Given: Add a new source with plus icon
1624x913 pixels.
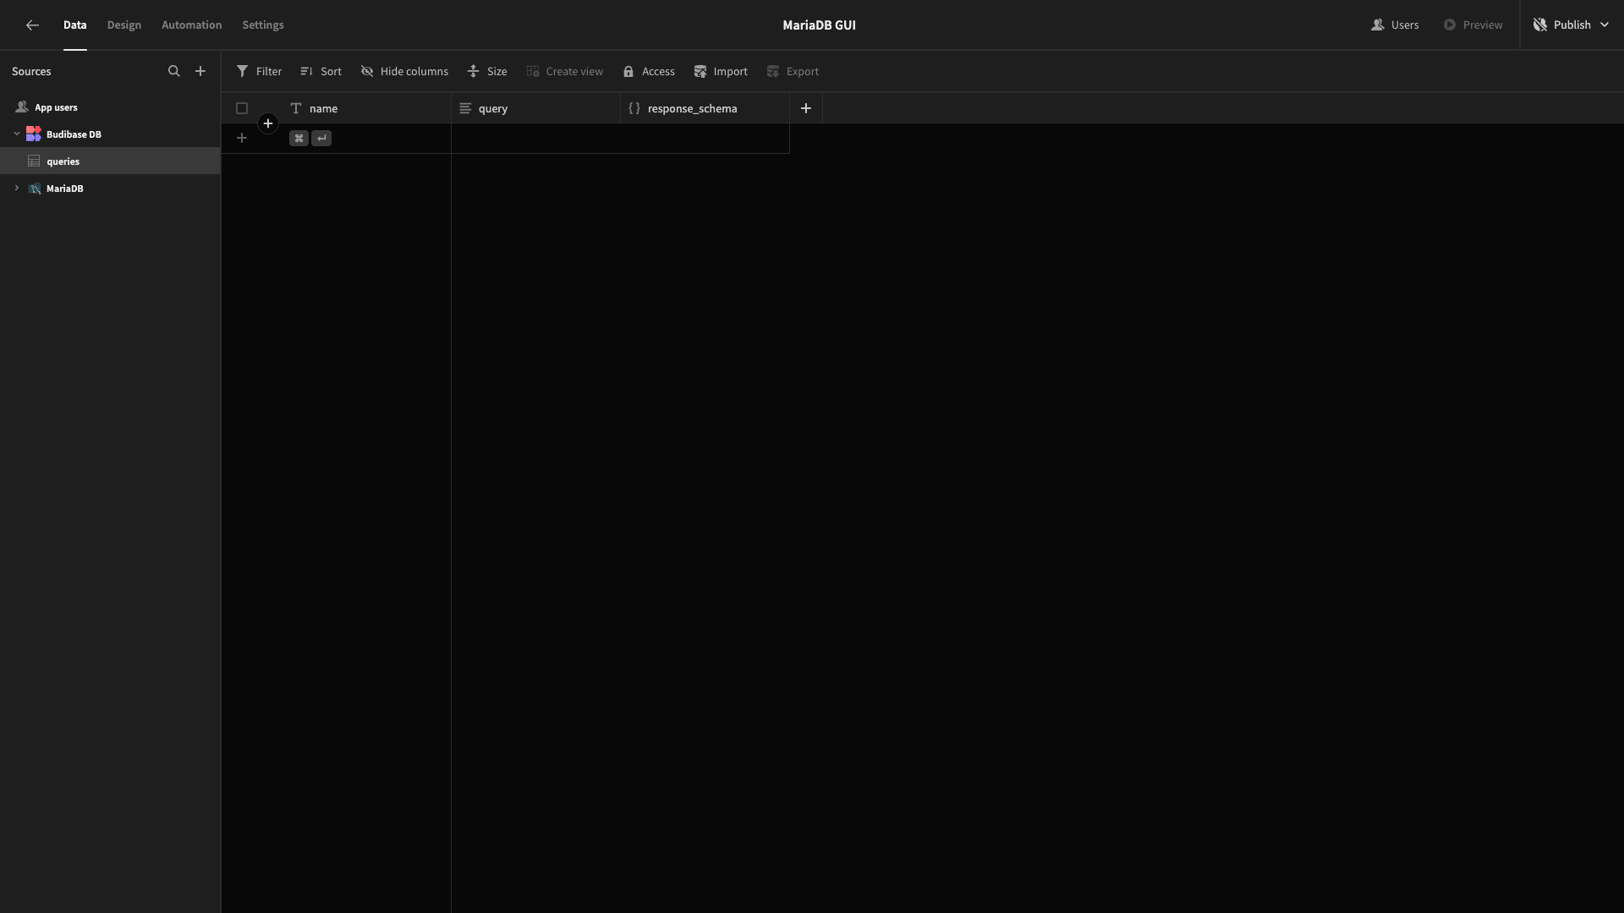Looking at the screenshot, I should click(200, 72).
